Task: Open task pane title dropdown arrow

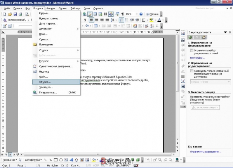Action: click(x=225, y=32)
